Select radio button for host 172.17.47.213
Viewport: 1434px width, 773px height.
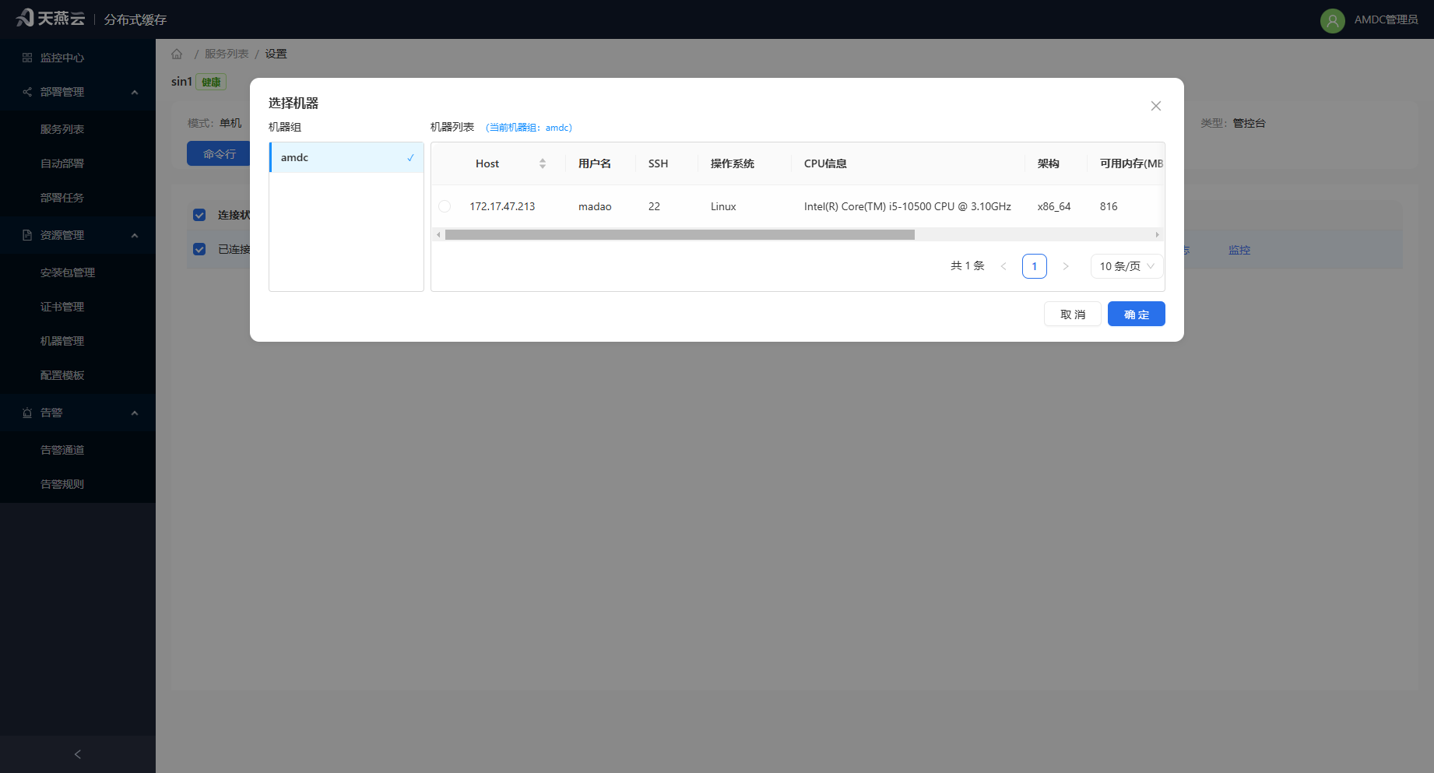[x=445, y=206]
